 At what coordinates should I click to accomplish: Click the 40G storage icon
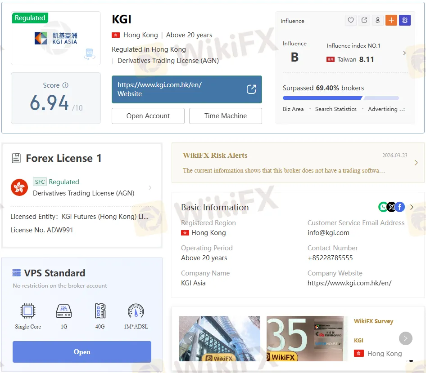tap(100, 311)
